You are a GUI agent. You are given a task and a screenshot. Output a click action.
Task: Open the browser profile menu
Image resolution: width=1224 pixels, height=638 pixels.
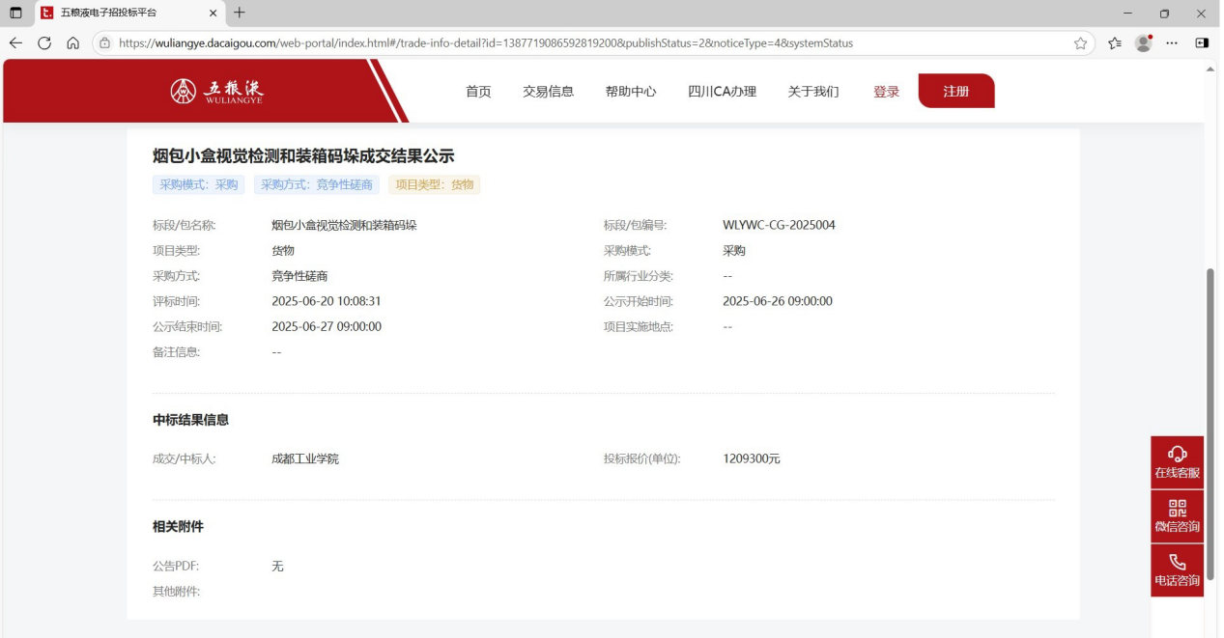point(1144,43)
